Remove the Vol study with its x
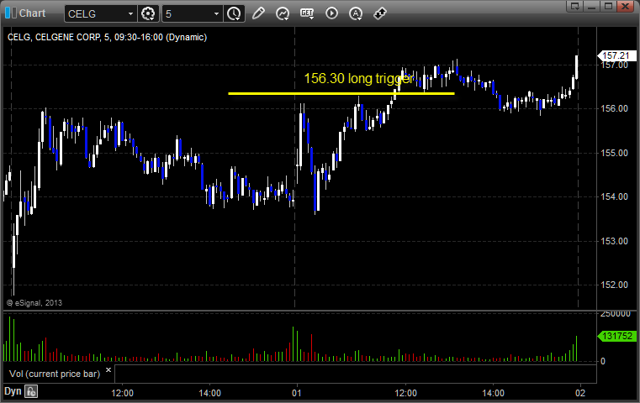 pyautogui.click(x=108, y=370)
